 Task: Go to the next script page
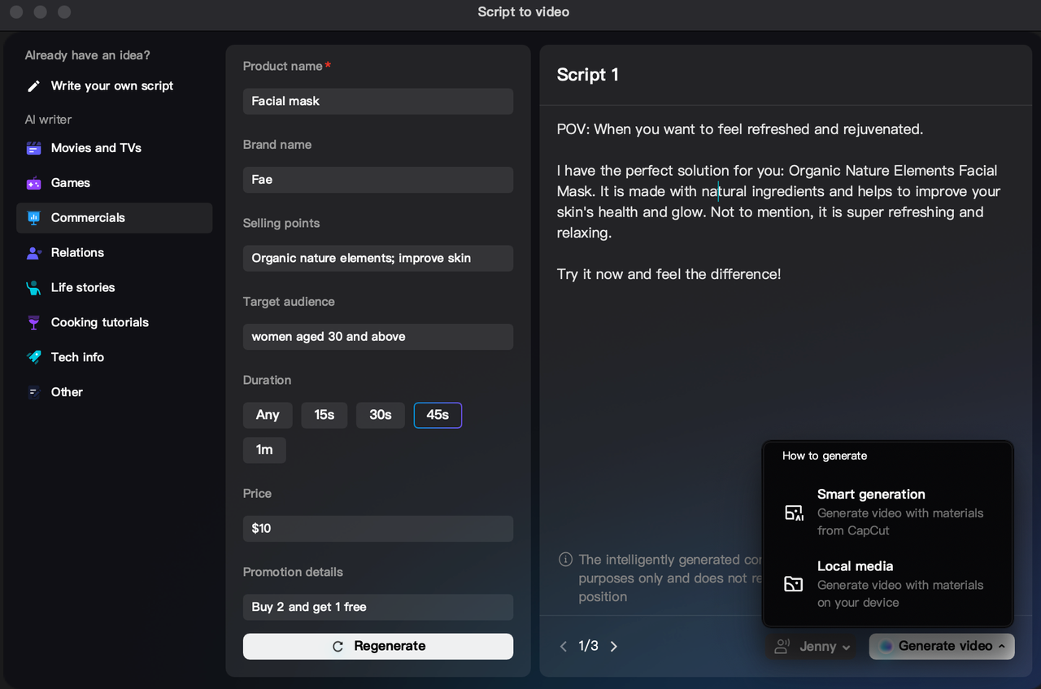(x=613, y=646)
